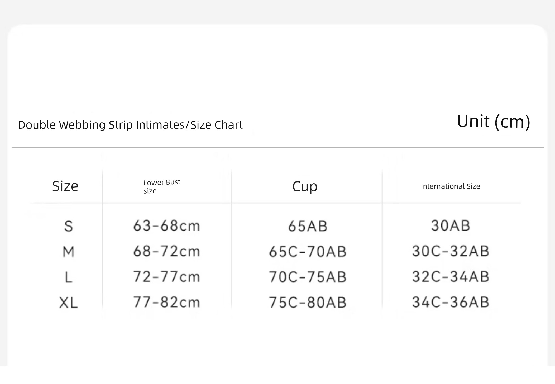555x384 pixels.
Task: Click the 68-72cm lower bust value
Action: coord(167,251)
